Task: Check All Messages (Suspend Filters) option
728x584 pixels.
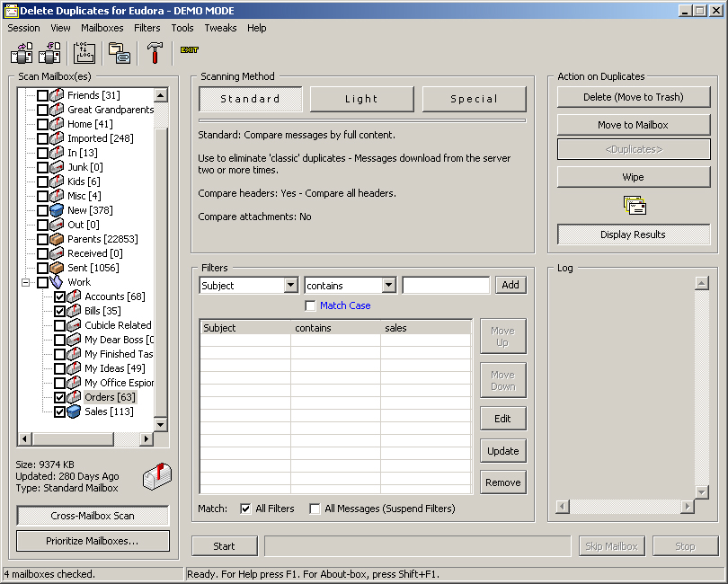Action: click(315, 509)
